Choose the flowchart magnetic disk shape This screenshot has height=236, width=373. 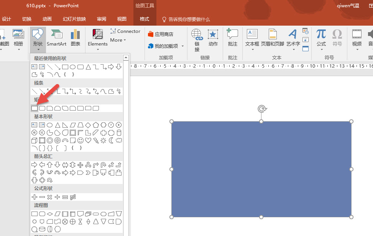pyautogui.click(x=42, y=229)
